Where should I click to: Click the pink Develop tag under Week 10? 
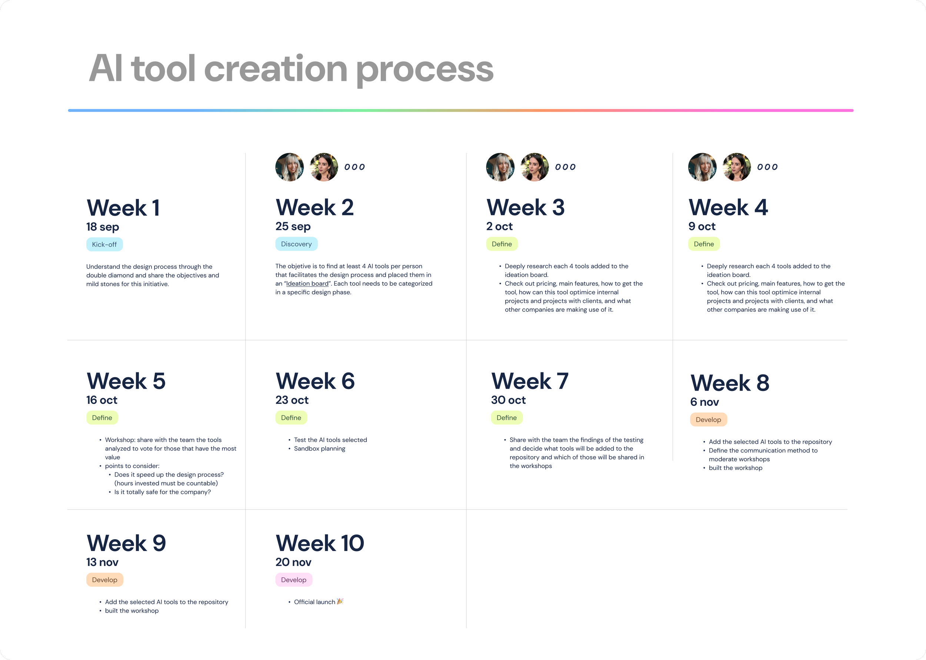tap(294, 580)
